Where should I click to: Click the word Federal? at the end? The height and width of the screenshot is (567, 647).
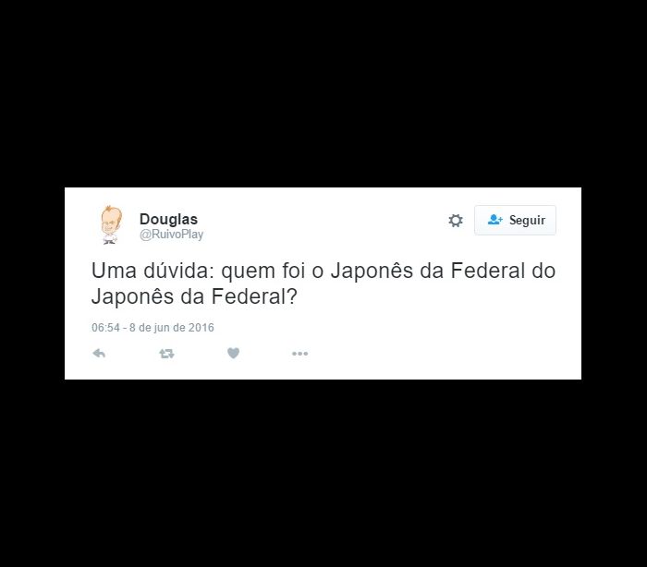254,296
